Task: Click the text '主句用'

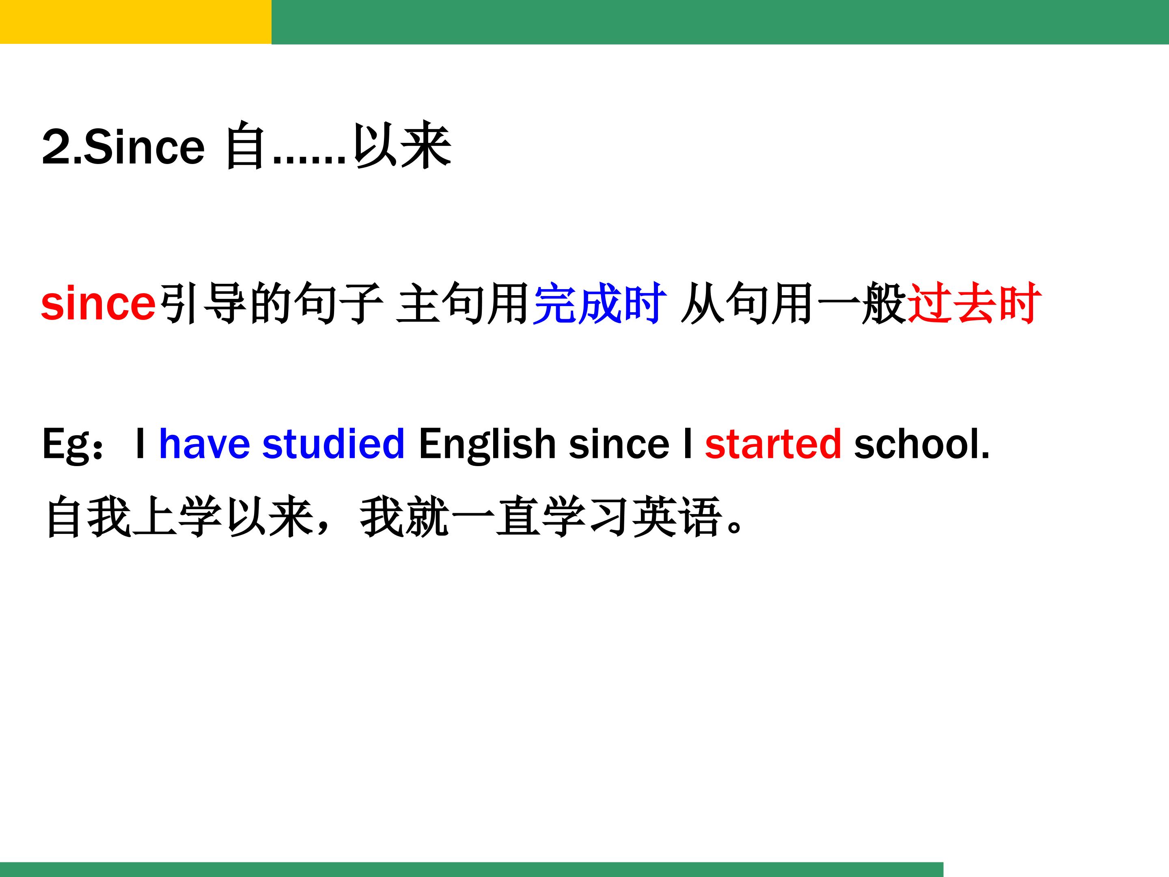Action: (463, 304)
